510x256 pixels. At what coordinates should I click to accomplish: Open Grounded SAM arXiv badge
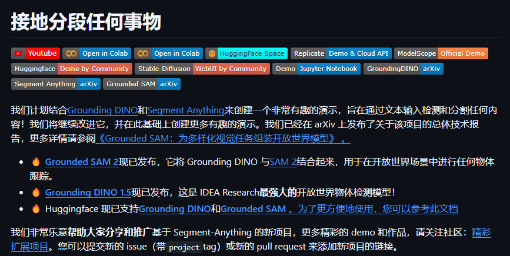[142, 84]
